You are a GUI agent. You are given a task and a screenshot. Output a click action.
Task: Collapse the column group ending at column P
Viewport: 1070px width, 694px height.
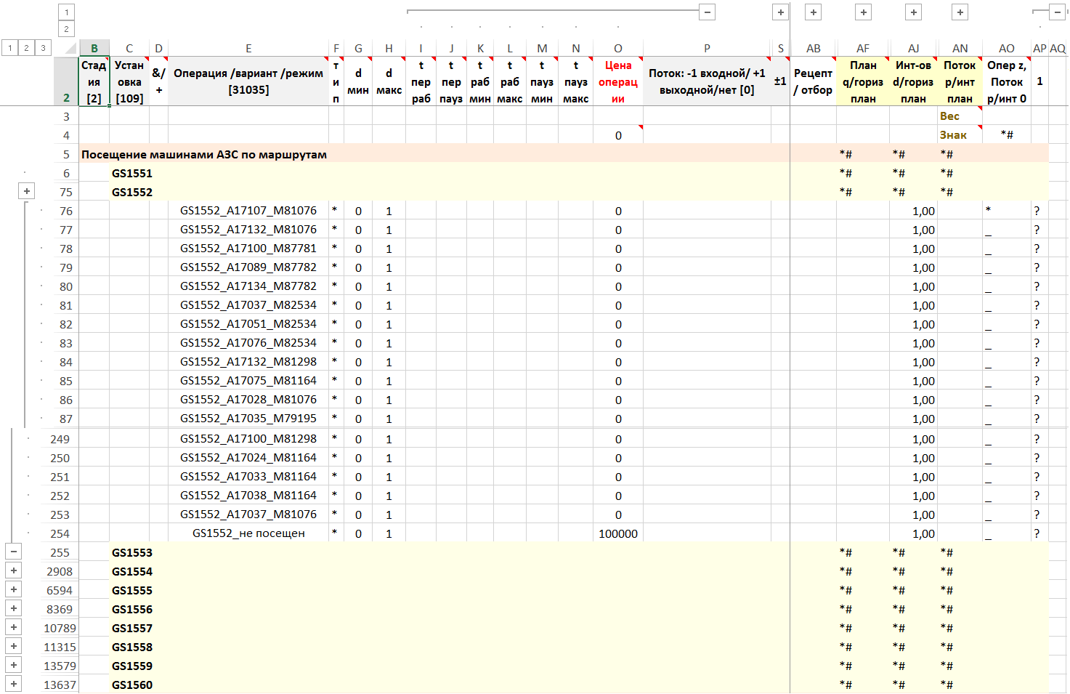click(x=707, y=12)
